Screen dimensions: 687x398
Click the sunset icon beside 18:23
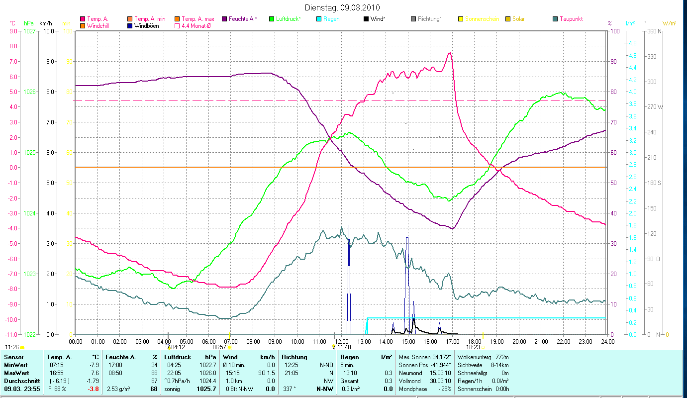(483, 347)
